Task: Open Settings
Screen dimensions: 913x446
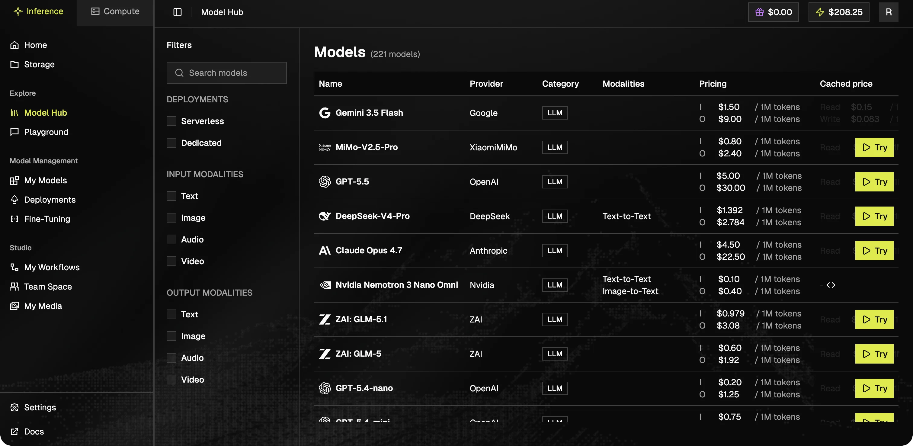Action: [x=33, y=407]
